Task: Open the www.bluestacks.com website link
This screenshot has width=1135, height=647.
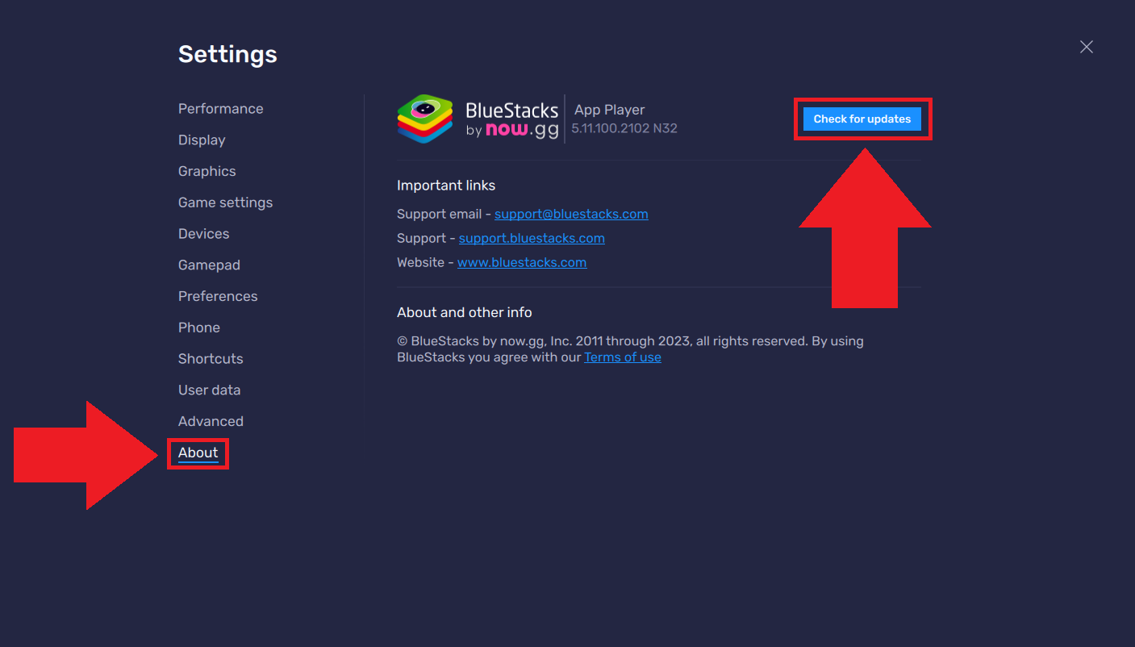Action: pyautogui.click(x=521, y=262)
